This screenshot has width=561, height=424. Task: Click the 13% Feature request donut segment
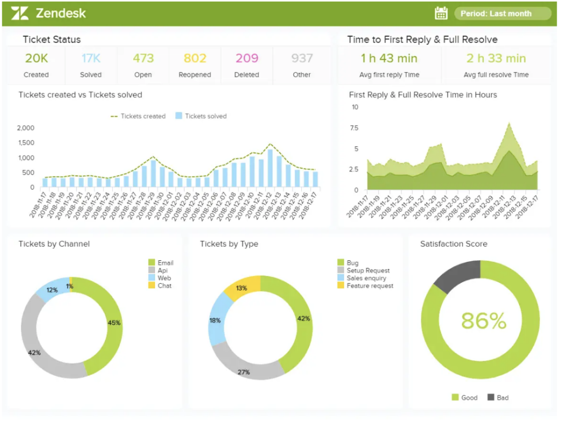click(242, 288)
